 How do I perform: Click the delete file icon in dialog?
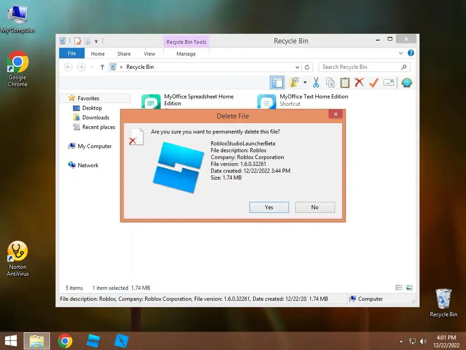pos(137,137)
